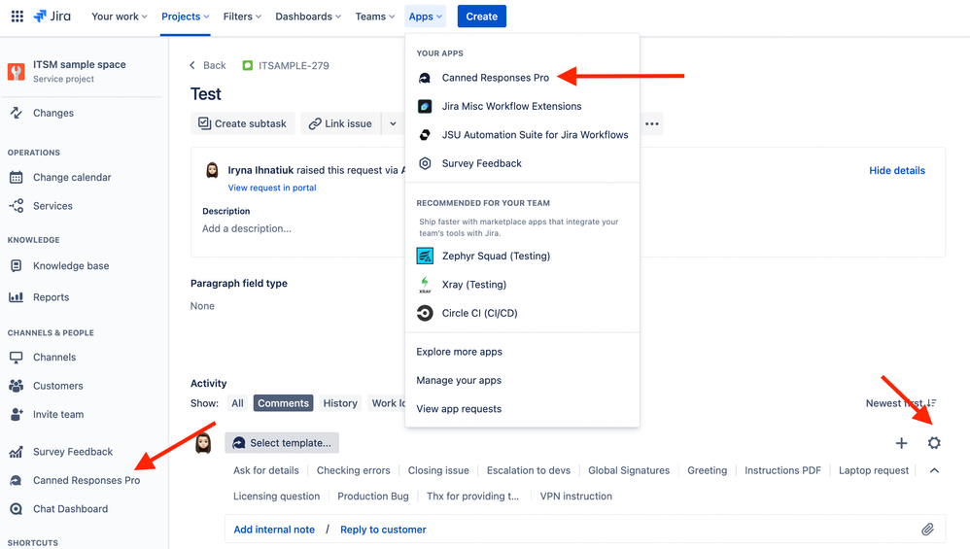Select Jira Misc Workflow Extensions menu item

[522, 106]
